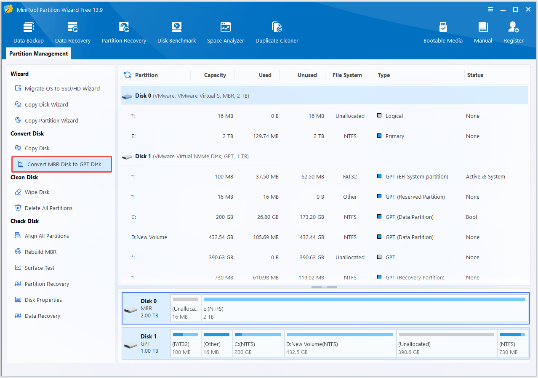Open Bootable Media builder
The height and width of the screenshot is (378, 538).
(x=443, y=32)
